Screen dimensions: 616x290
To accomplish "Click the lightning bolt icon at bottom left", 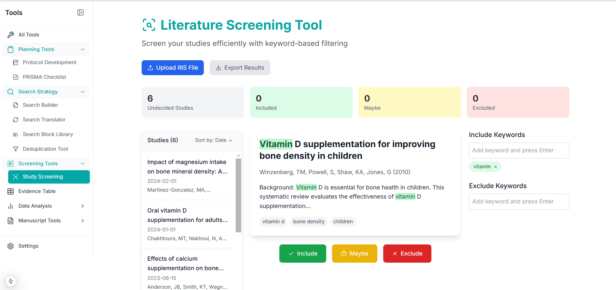I will coord(11,281).
